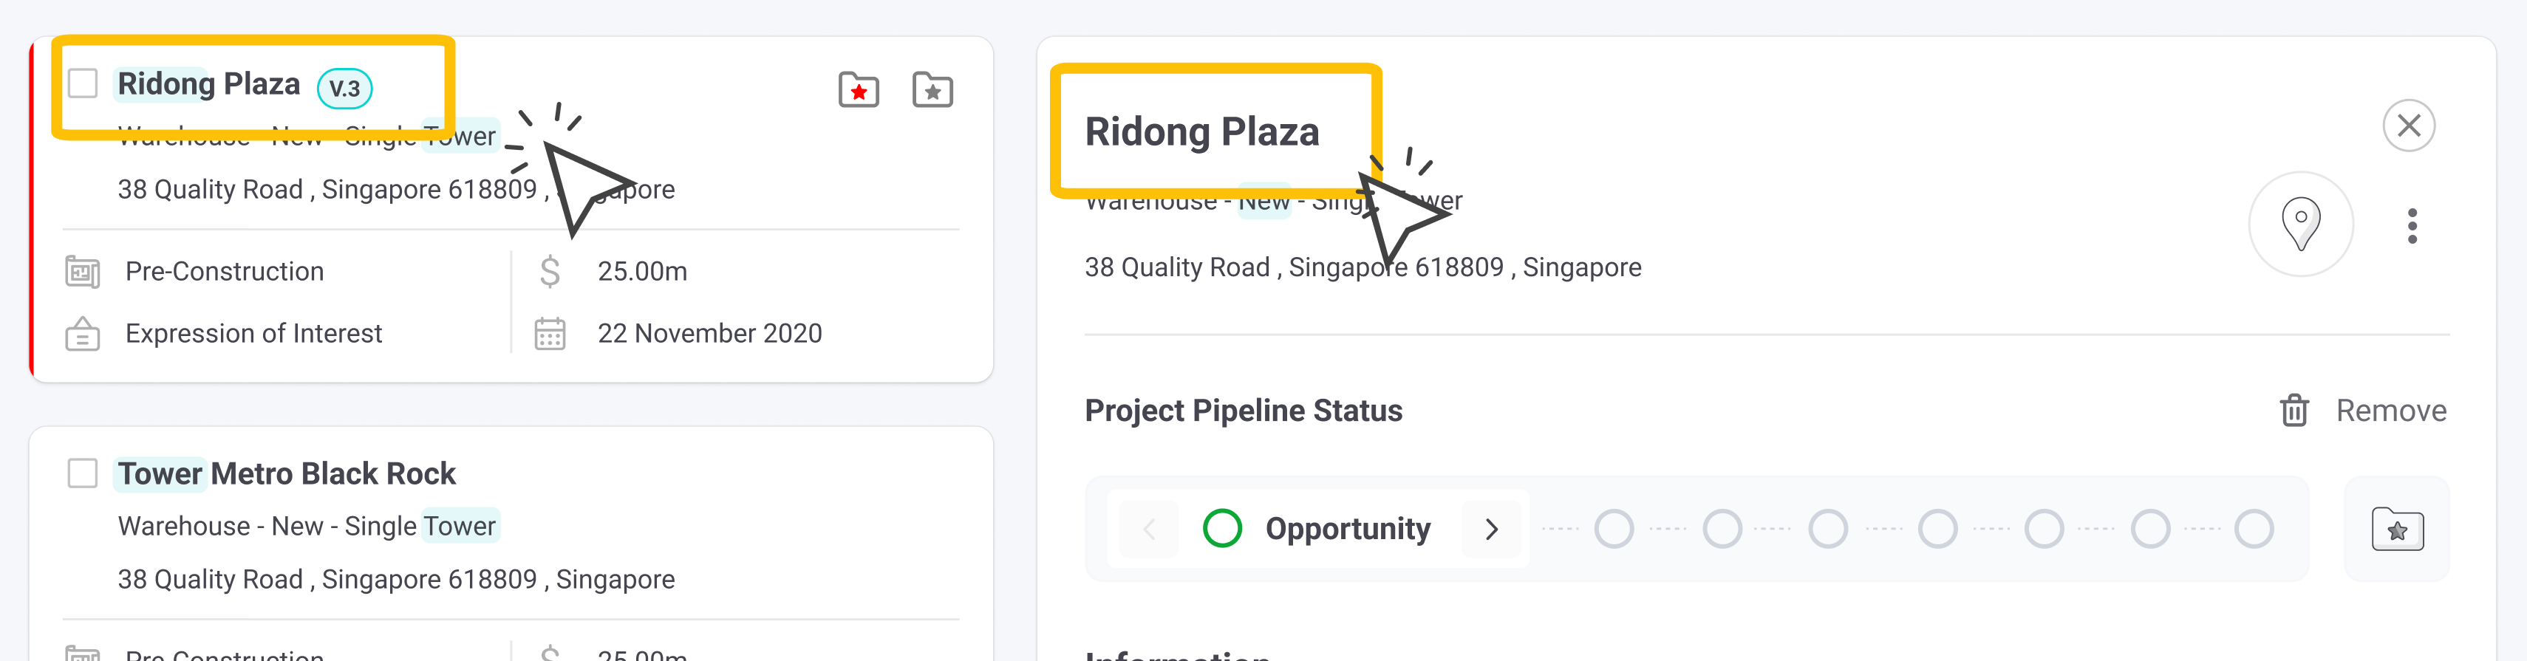Image resolution: width=2527 pixels, height=661 pixels.
Task: Click the grey star folder icon on Ridong Plaza card
Action: pyautogui.click(x=932, y=90)
